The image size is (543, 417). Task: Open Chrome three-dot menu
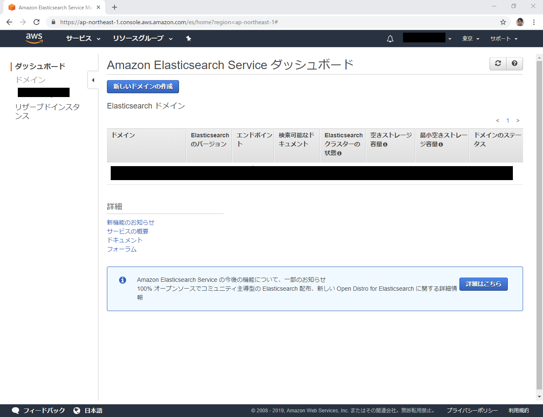click(534, 22)
